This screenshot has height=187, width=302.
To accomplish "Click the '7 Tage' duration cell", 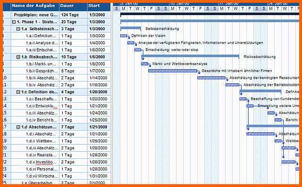I will point(73,127).
